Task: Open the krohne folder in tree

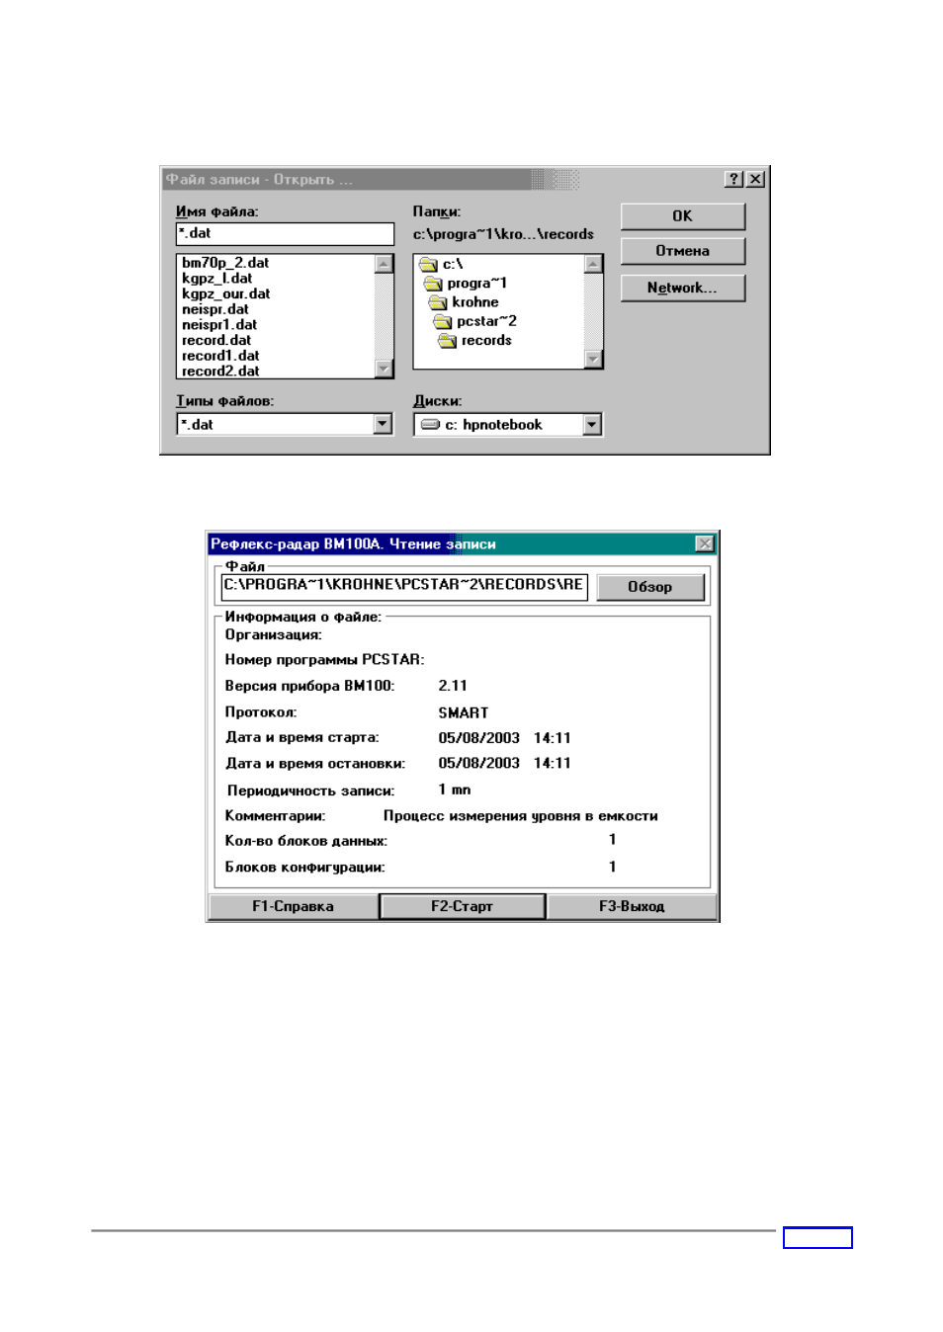Action: (464, 302)
